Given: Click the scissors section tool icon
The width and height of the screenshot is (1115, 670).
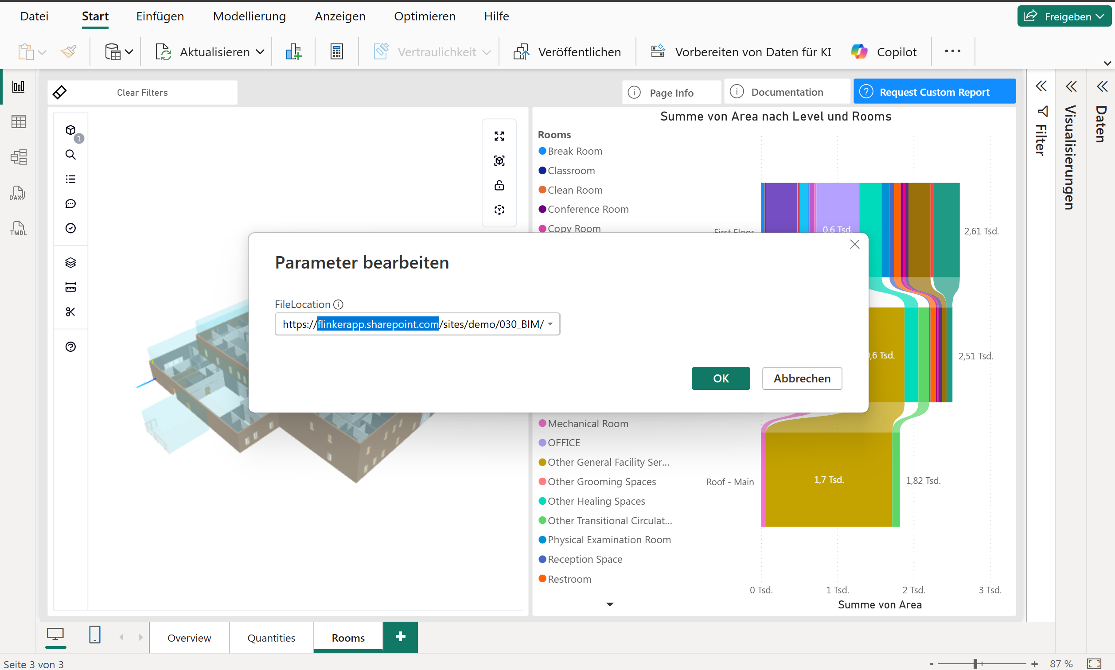Looking at the screenshot, I should pos(70,312).
